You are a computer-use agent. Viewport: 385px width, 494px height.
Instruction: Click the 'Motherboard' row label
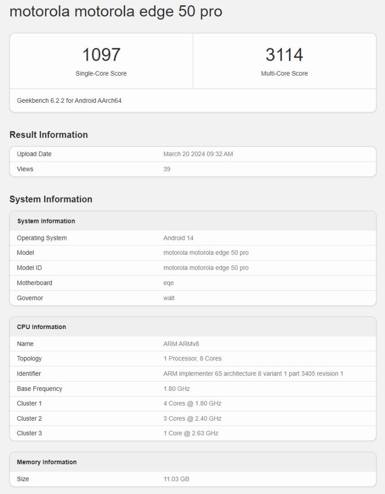coord(34,283)
